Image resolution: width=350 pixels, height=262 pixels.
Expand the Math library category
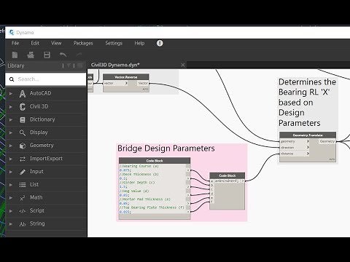pos(10,198)
